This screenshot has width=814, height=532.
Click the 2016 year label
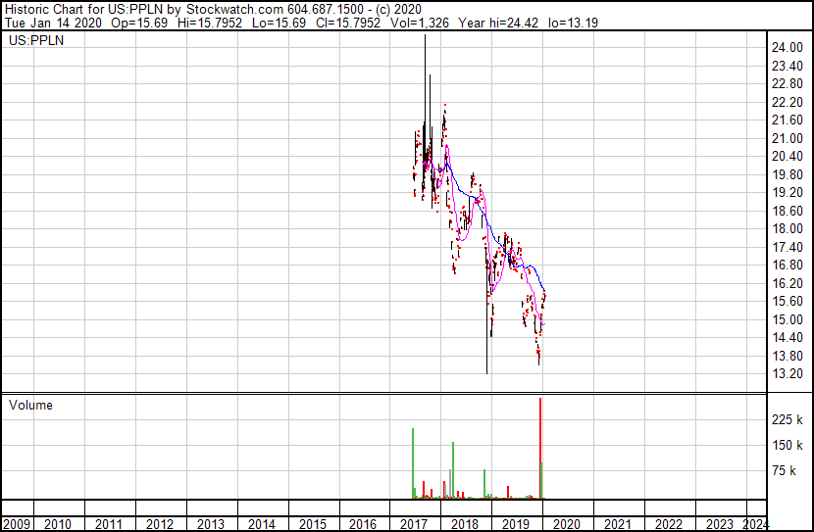click(x=362, y=524)
